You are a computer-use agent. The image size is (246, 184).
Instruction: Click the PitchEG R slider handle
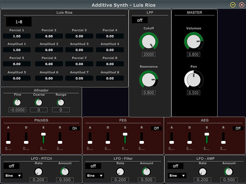60,142
